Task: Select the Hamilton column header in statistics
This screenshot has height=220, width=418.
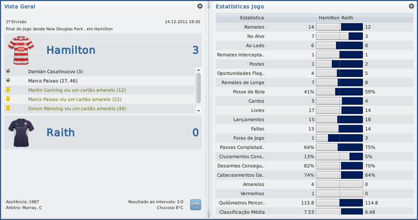Action: (329, 17)
